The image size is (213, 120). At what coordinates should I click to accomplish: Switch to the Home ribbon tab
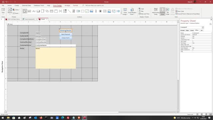click(10, 6)
